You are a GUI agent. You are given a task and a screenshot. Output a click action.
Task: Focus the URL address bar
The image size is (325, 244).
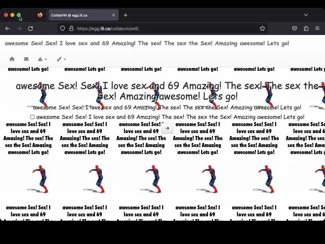163,28
